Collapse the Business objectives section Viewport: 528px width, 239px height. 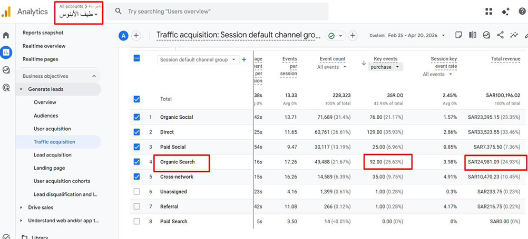pos(94,76)
